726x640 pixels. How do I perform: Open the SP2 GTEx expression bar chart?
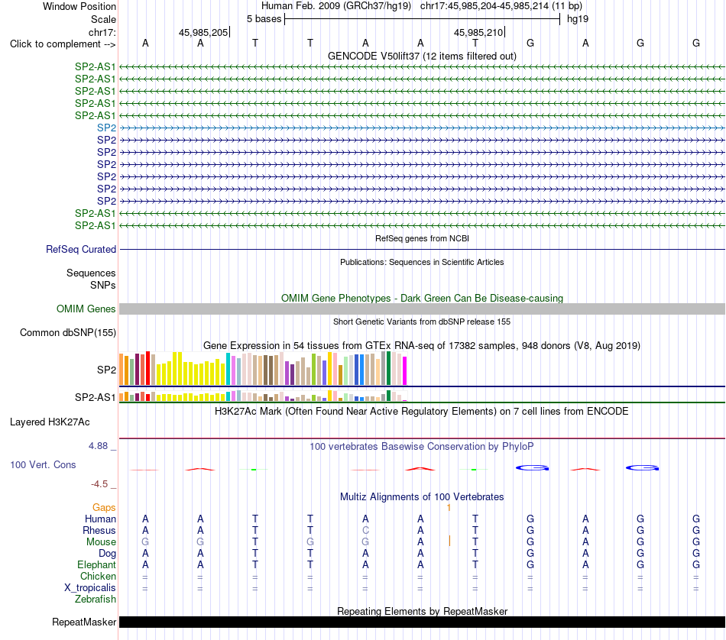pos(263,368)
